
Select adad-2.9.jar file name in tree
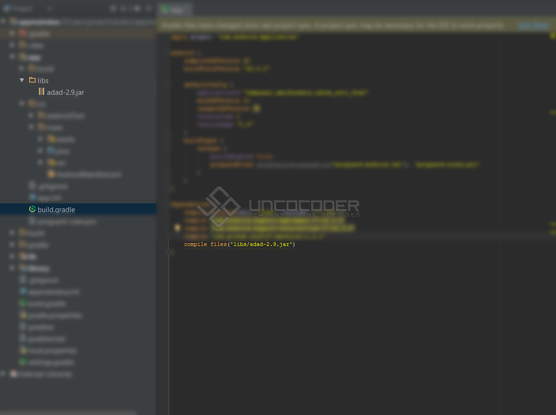tap(66, 92)
